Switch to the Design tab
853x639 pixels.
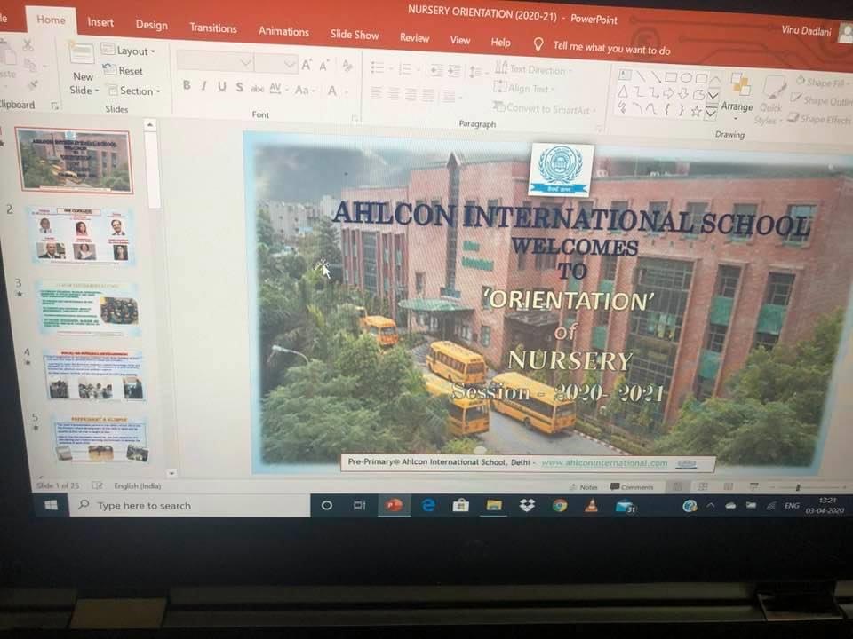click(152, 25)
